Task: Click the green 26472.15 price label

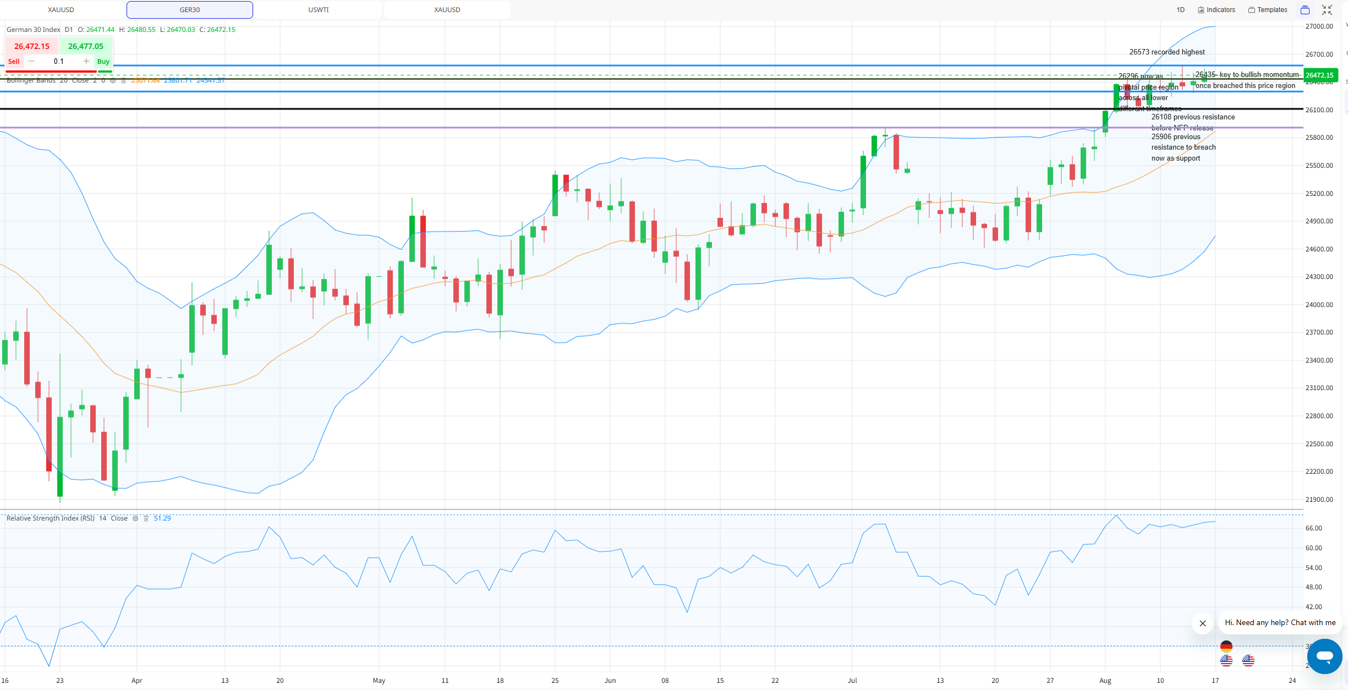Action: tap(1320, 75)
